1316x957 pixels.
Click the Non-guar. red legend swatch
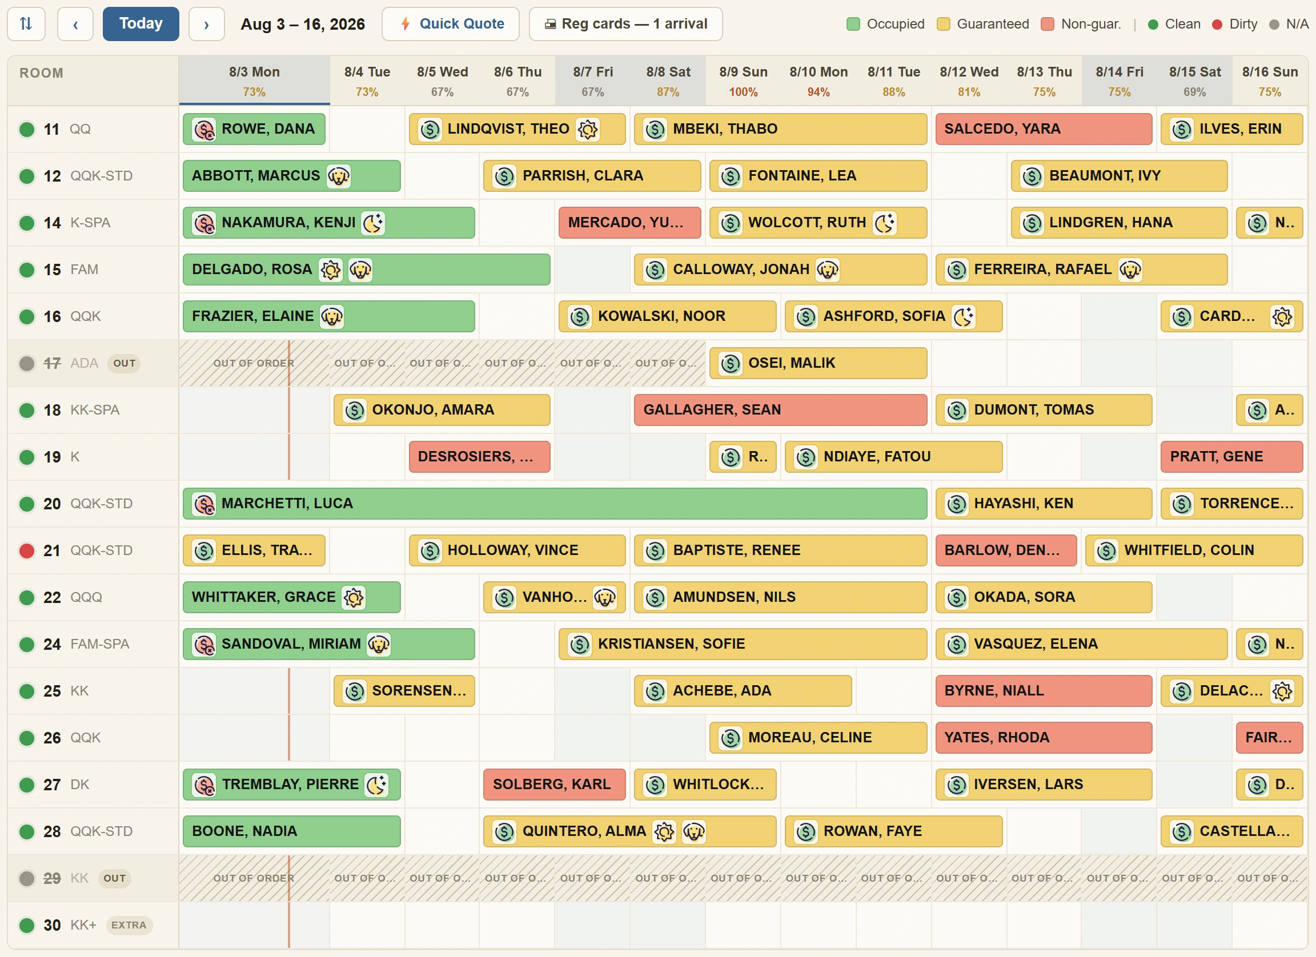pos(1048,24)
